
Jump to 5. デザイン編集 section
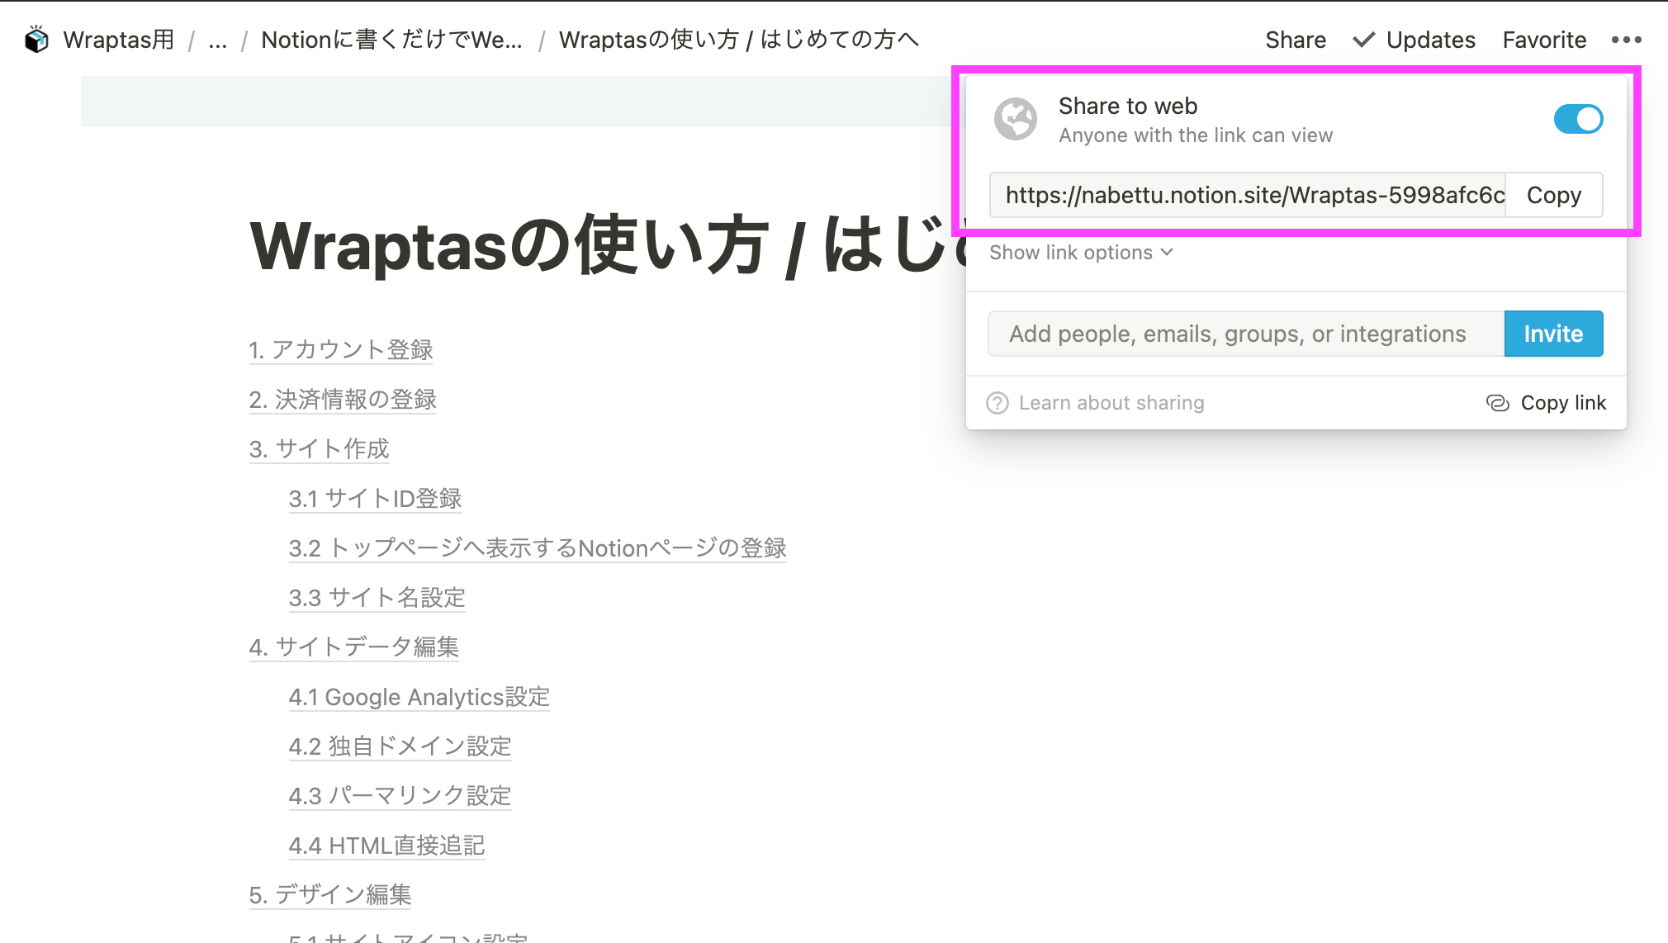click(x=330, y=895)
